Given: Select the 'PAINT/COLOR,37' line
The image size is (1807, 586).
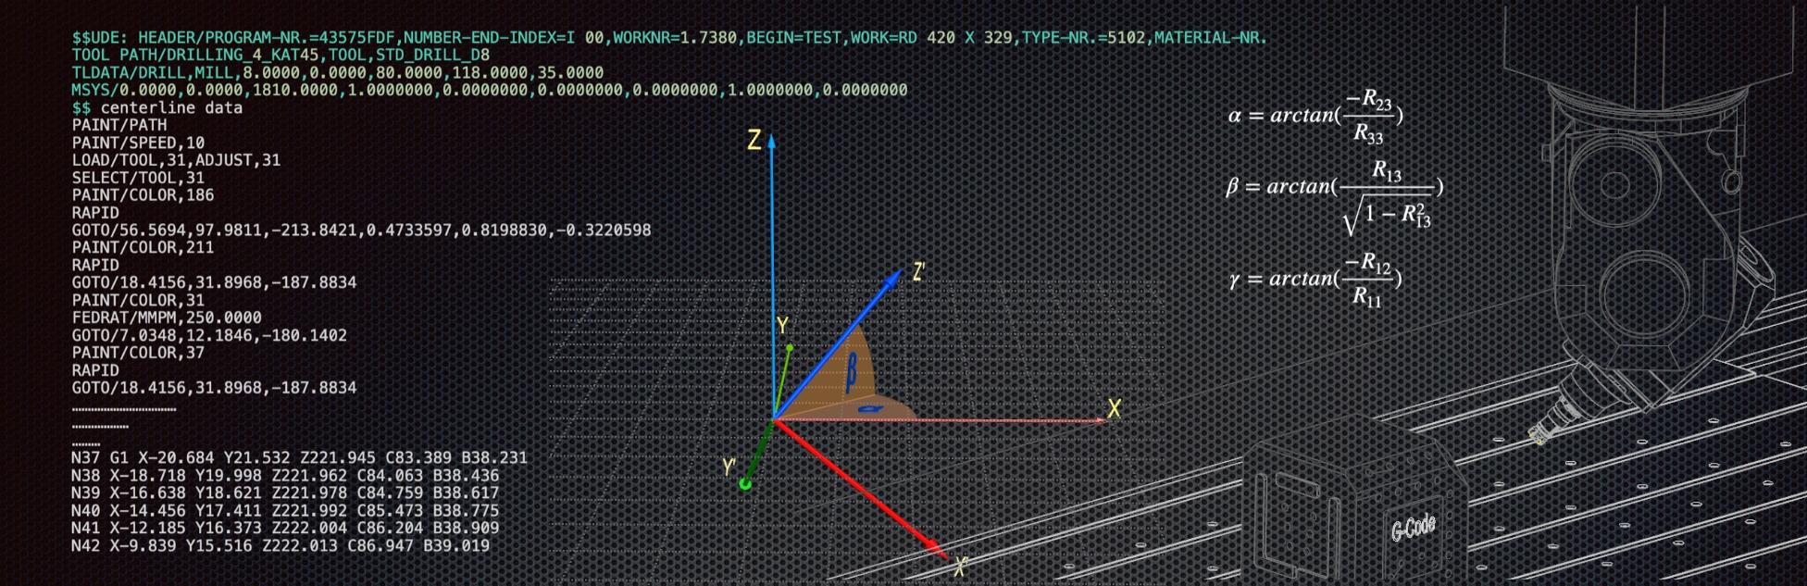Looking at the screenshot, I should (138, 353).
